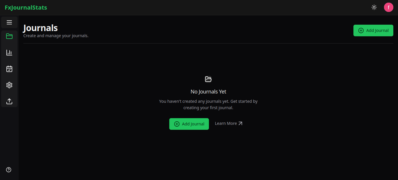
Task: Click the open-folder icon above No Journals Yet
Action: (208, 79)
